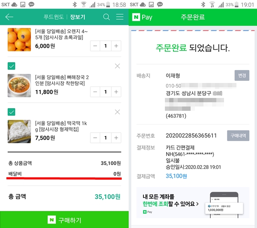The height and width of the screenshot is (228, 257).
Task: Decrease 떡국떡 quantity with minus button
Action: (96, 138)
